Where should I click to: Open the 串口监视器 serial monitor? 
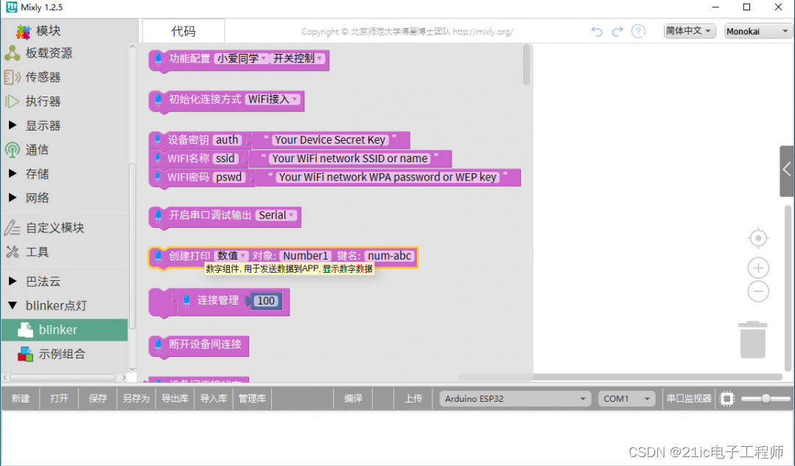coord(688,398)
